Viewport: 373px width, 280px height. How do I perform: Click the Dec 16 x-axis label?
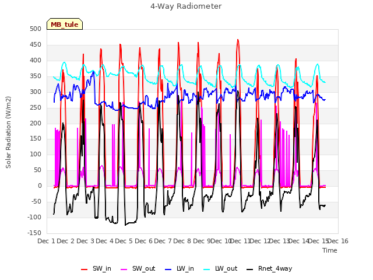tap(338, 241)
